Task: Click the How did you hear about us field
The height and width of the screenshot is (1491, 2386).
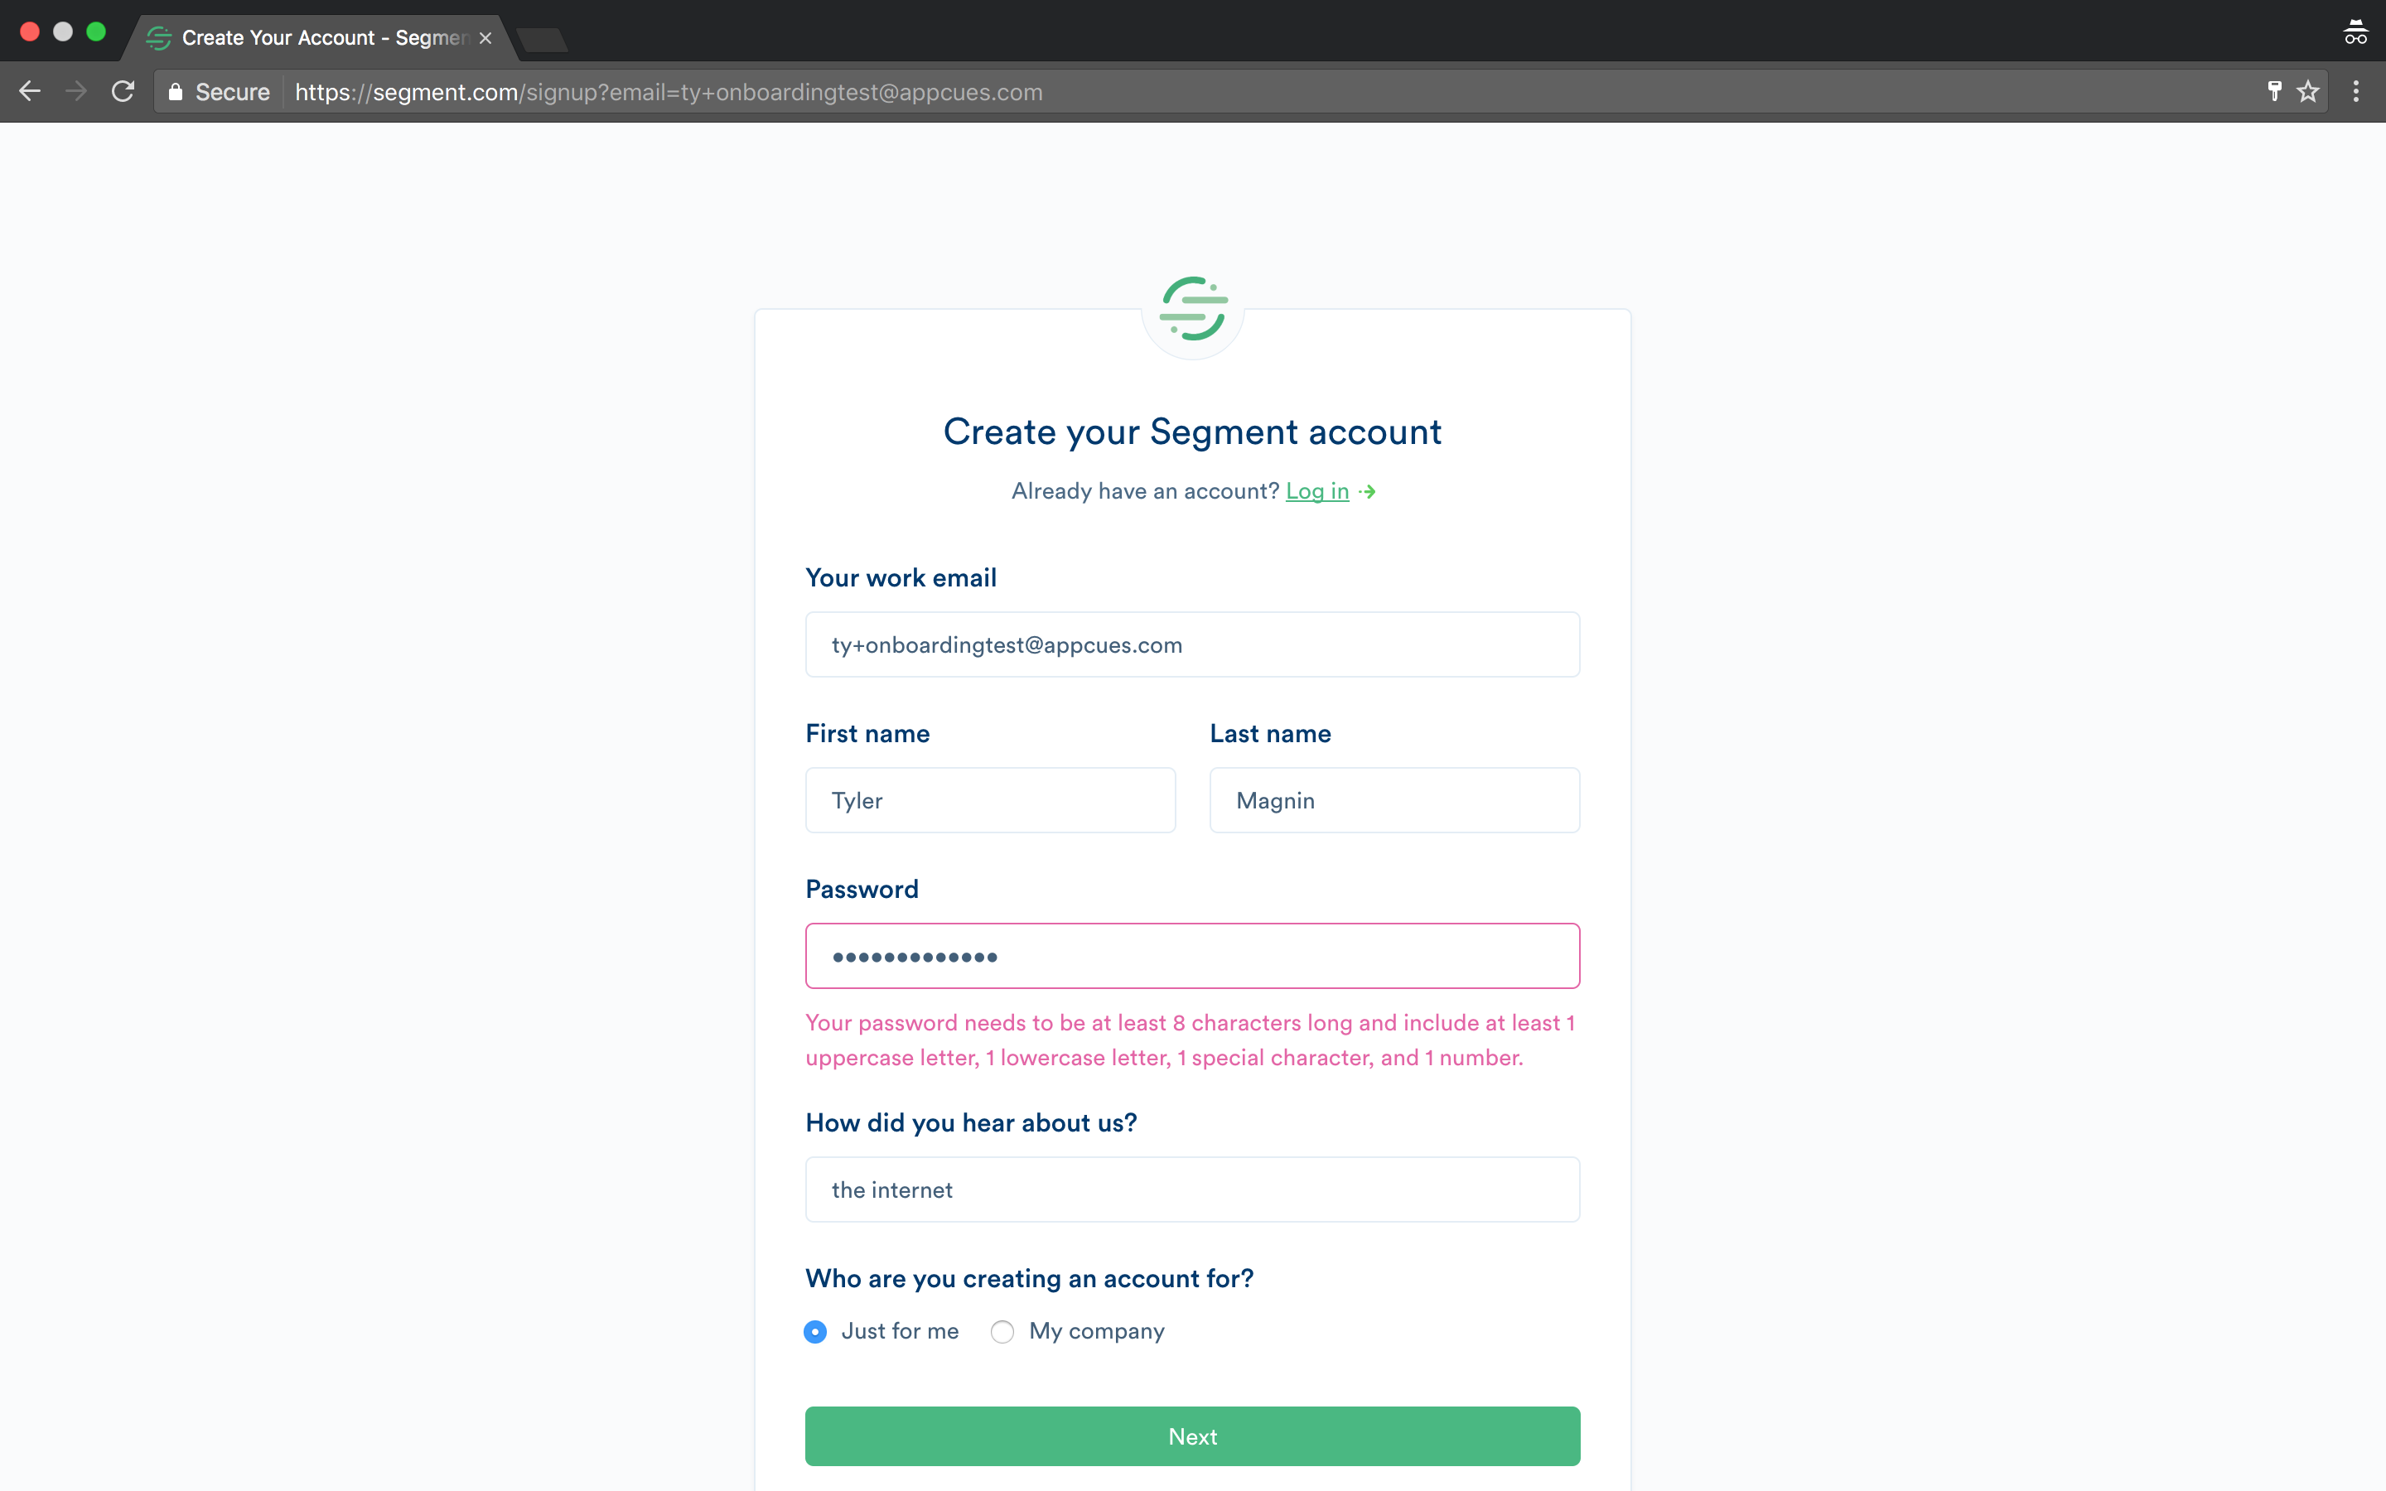Action: (x=1193, y=1189)
